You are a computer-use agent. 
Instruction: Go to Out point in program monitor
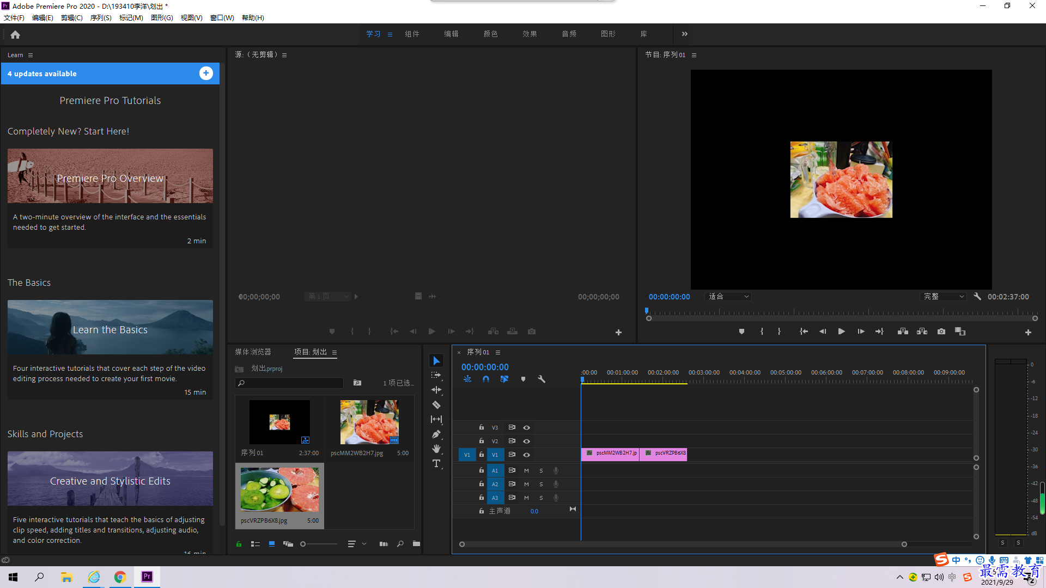[x=879, y=332]
